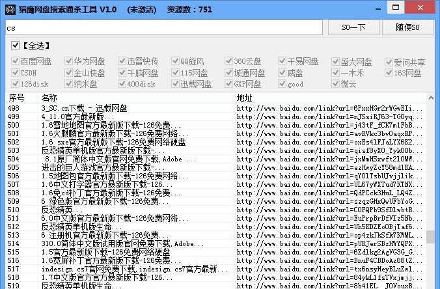Focus the search input containing cs

[164, 28]
